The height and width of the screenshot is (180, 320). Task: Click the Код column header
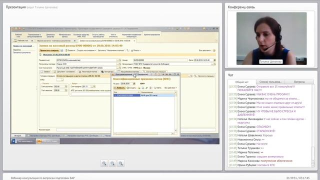tap(126, 92)
